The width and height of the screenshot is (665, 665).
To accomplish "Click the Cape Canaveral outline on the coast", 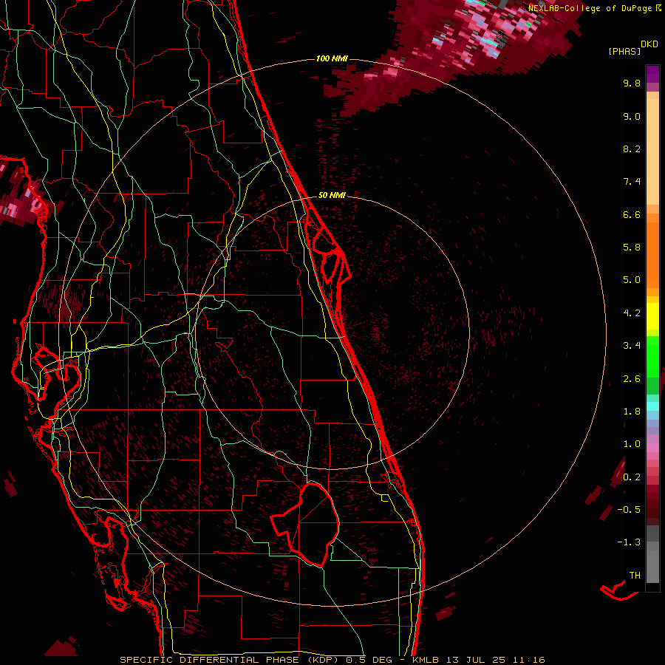I will tap(331, 256).
